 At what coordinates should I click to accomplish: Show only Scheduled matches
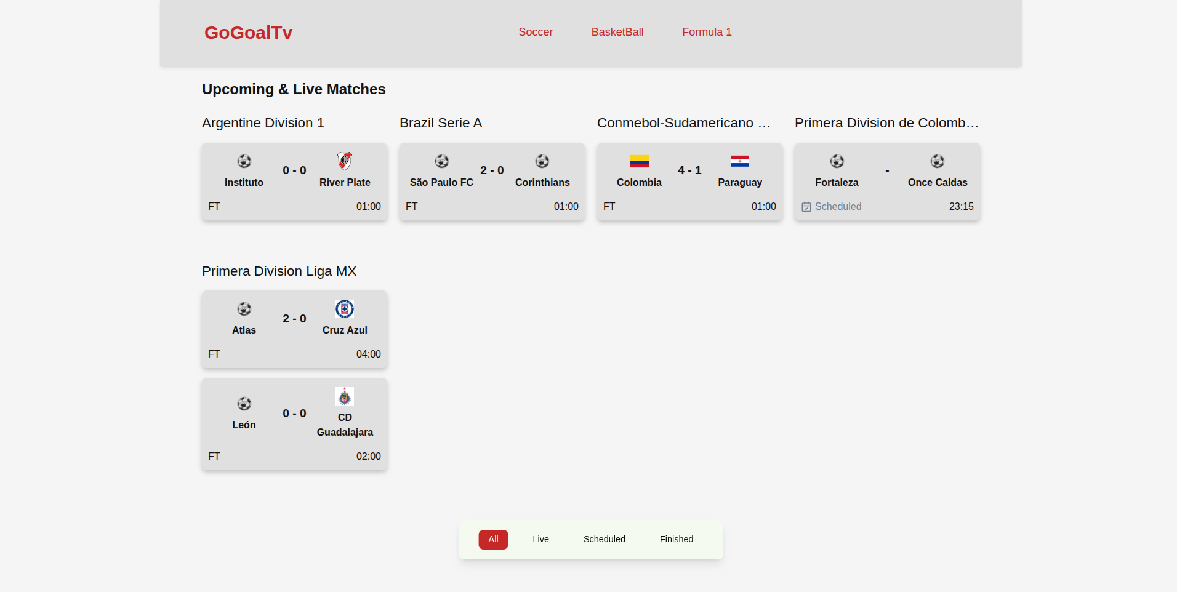(604, 539)
